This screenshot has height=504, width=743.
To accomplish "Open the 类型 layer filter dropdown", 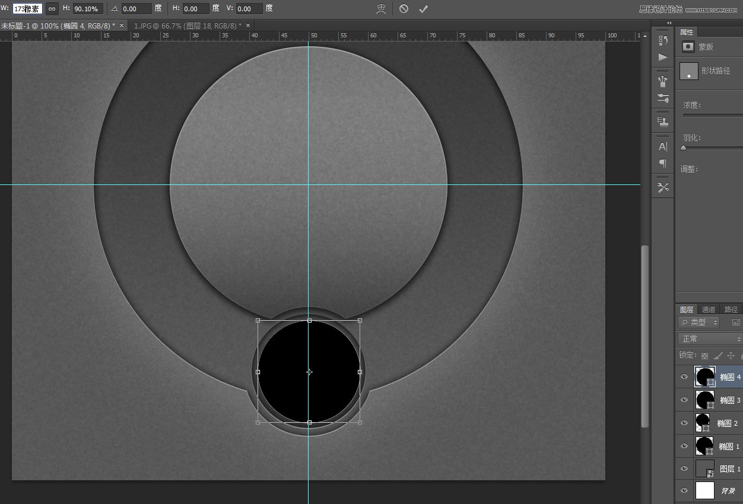I will [x=699, y=323].
